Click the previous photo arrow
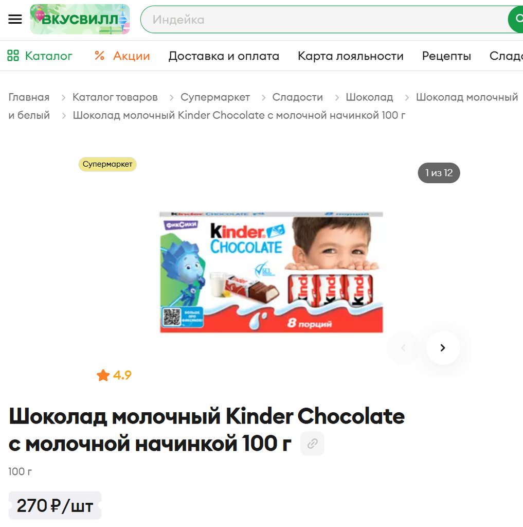The width and height of the screenshot is (523, 527). (x=403, y=348)
